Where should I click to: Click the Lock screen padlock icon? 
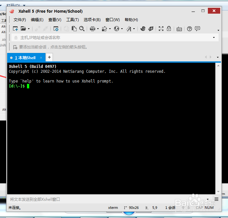click(169, 29)
